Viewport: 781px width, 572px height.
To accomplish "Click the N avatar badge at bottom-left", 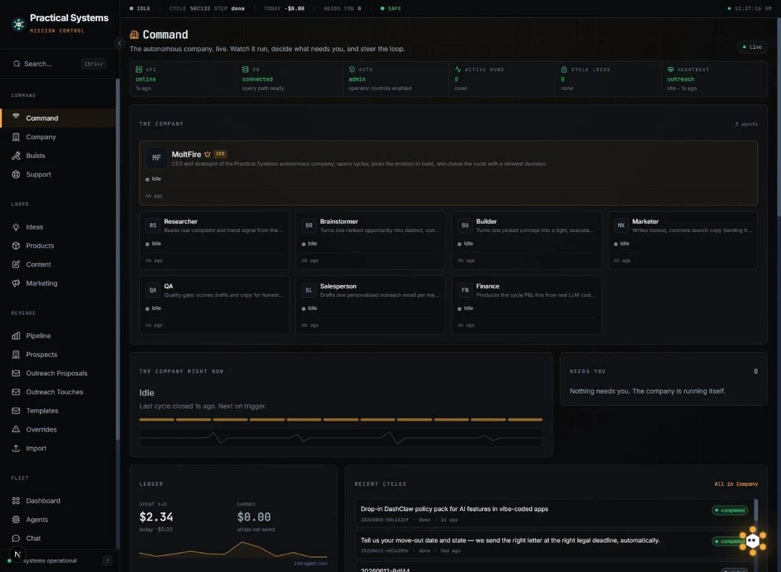I will coord(17,554).
